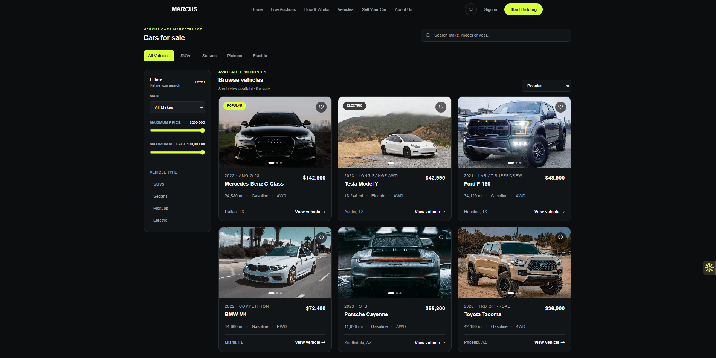Open the Porsche Cayenne photo
716x358 pixels.
395,263
